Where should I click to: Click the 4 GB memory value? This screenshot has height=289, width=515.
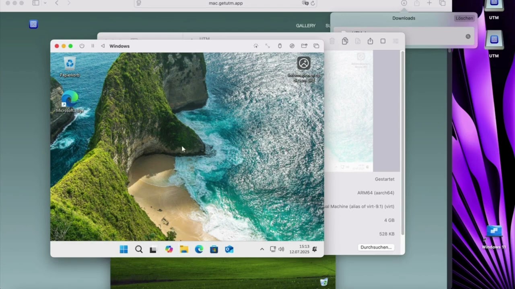click(x=389, y=220)
